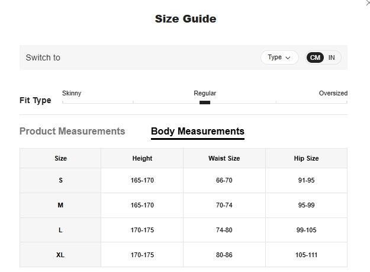Open the Product Measurements tab
The width and height of the screenshot is (370, 272).
point(72,132)
